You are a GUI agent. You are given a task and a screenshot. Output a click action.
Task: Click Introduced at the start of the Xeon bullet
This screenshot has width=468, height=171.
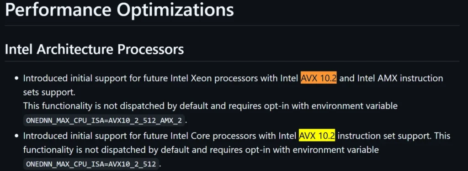pyautogui.click(x=45, y=78)
